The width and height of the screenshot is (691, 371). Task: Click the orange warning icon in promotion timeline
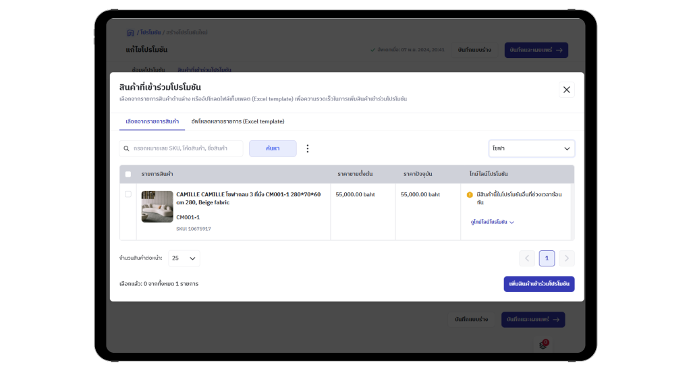pyautogui.click(x=470, y=195)
